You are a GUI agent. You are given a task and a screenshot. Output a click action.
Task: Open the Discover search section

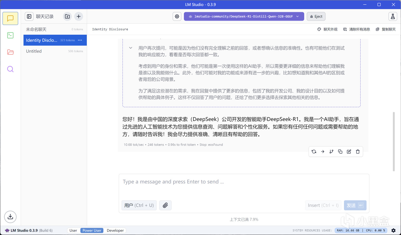(10, 69)
